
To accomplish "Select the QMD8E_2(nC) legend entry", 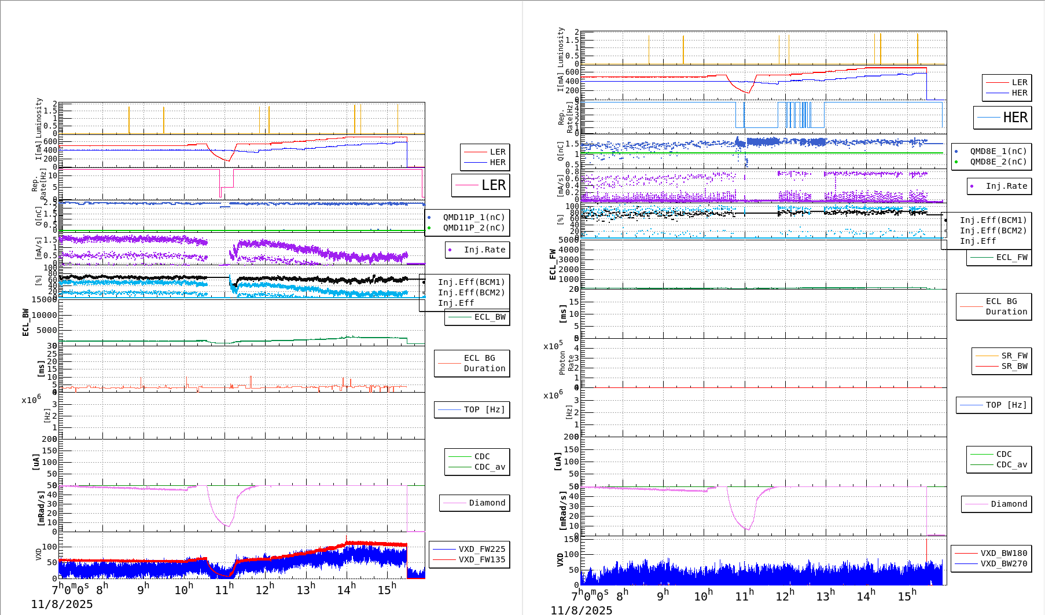I will coord(998,162).
